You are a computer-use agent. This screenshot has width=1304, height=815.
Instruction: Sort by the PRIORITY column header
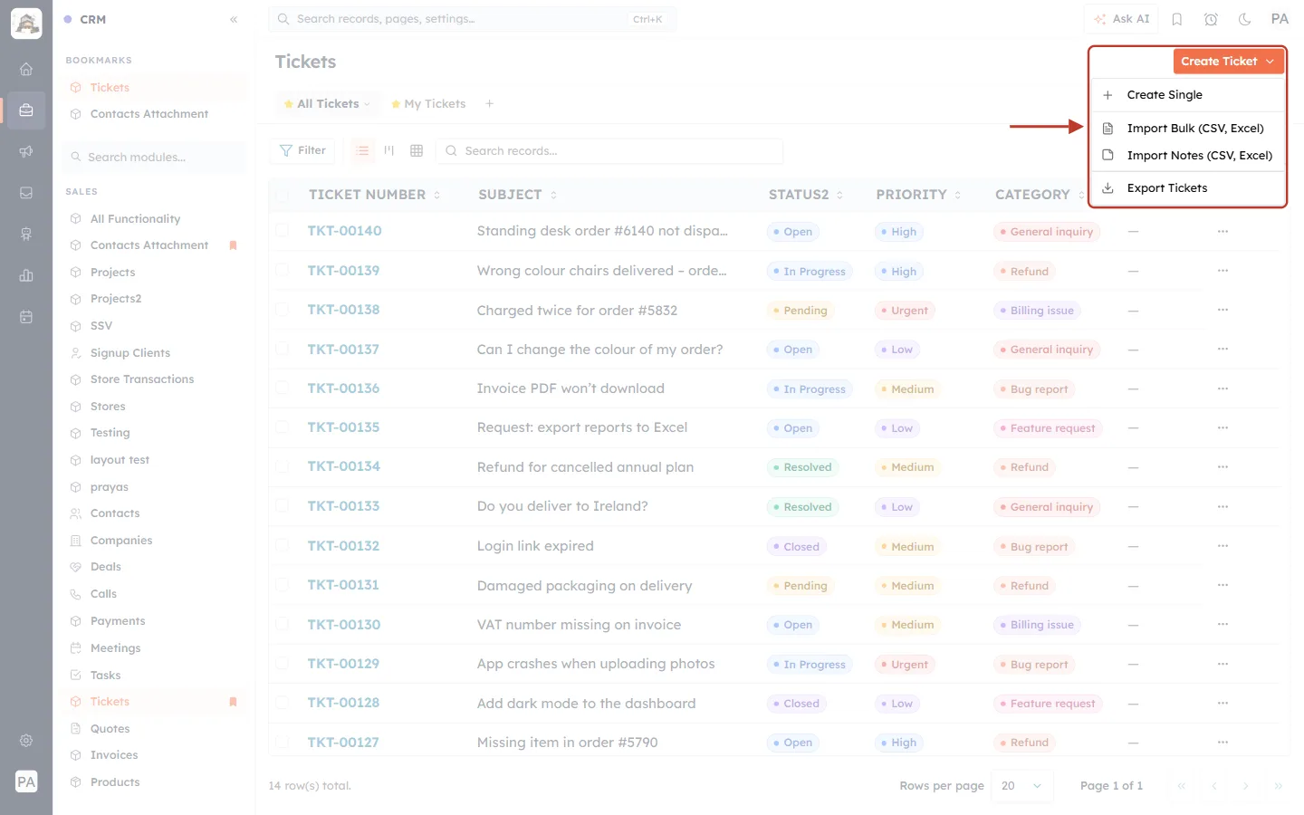pyautogui.click(x=918, y=195)
